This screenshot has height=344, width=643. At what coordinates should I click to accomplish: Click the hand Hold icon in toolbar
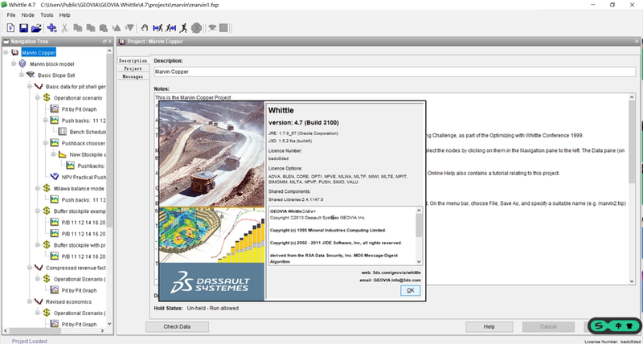click(x=144, y=28)
